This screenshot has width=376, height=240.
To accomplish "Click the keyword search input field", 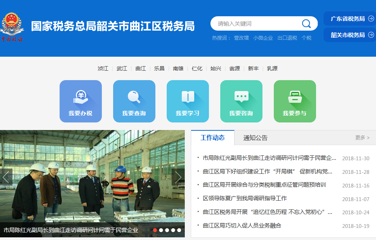I will (x=256, y=24).
